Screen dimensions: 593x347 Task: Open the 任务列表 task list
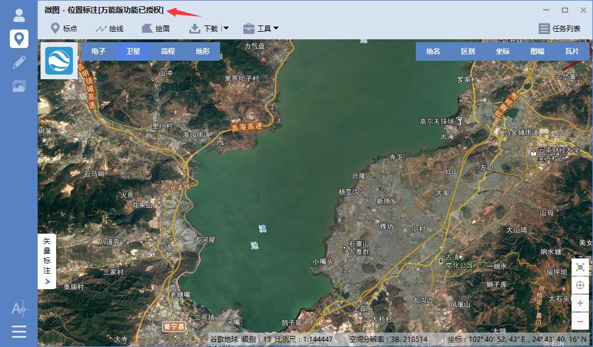tap(559, 28)
